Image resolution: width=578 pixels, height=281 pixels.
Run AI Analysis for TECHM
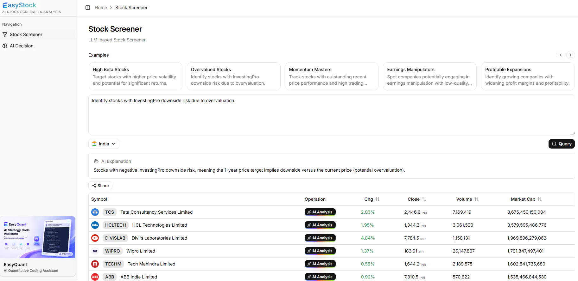(x=320, y=264)
